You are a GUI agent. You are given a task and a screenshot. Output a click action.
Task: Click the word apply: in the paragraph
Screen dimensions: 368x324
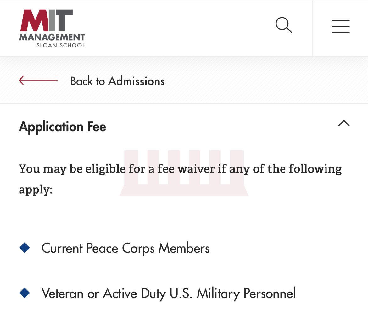pyautogui.click(x=36, y=190)
